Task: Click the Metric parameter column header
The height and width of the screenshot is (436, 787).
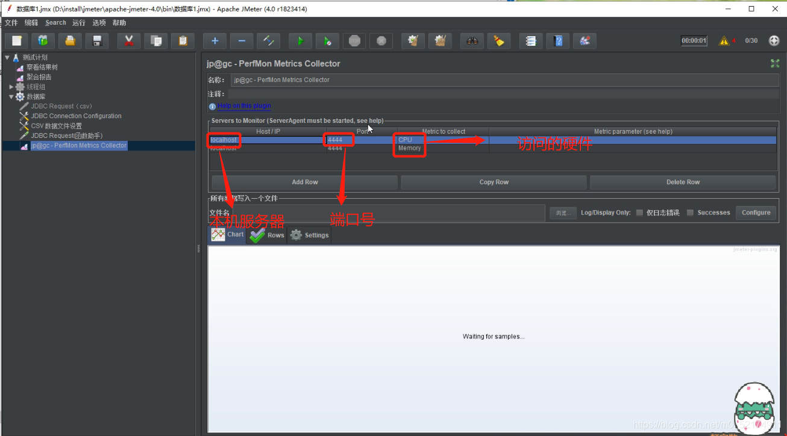Action: pyautogui.click(x=633, y=131)
